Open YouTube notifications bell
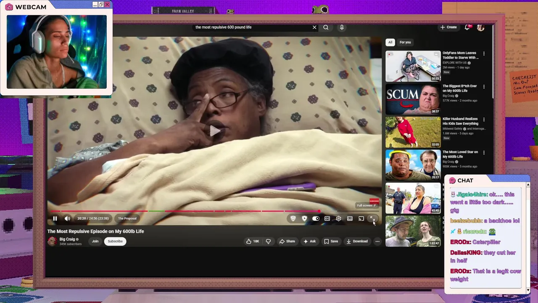This screenshot has height=303, width=538. click(x=467, y=27)
